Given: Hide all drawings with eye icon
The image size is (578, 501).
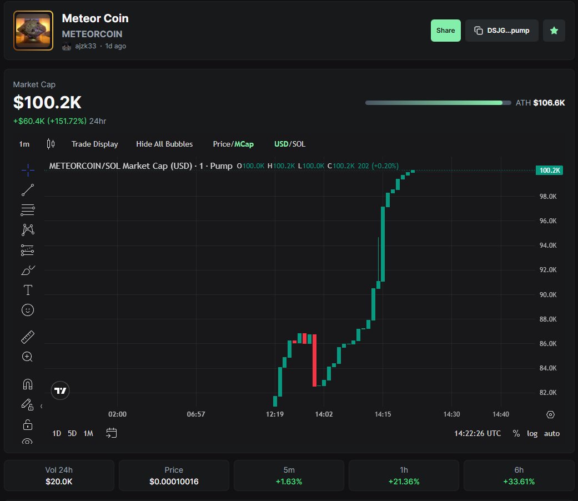Looking at the screenshot, I should (x=28, y=441).
